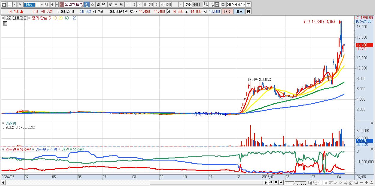Click the 경 badge before stock name
The image size is (375, 186).
(x=62, y=4)
